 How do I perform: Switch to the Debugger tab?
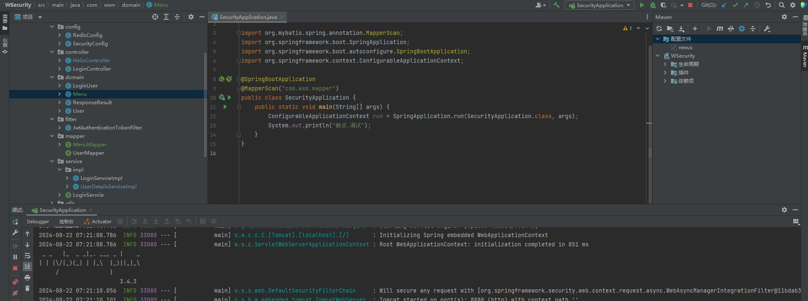38,222
